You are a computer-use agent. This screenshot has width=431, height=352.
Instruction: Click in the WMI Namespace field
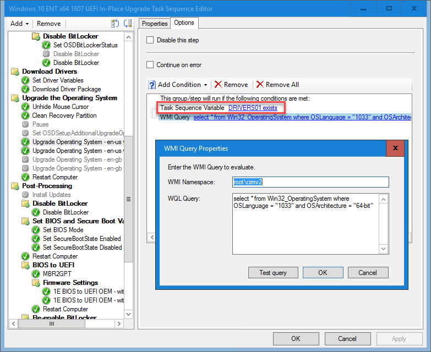click(310, 182)
